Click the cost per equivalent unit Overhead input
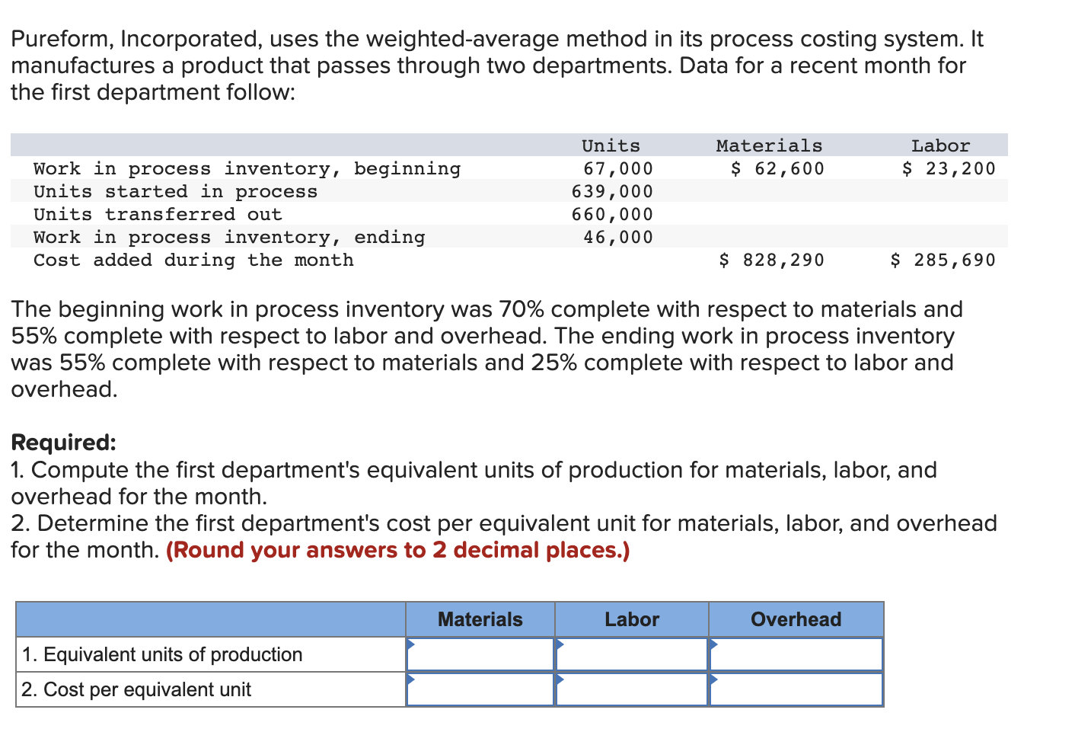 tap(796, 689)
